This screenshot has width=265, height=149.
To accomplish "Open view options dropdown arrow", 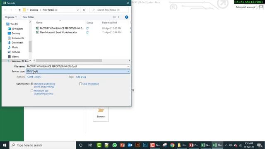I will coord(118,17).
